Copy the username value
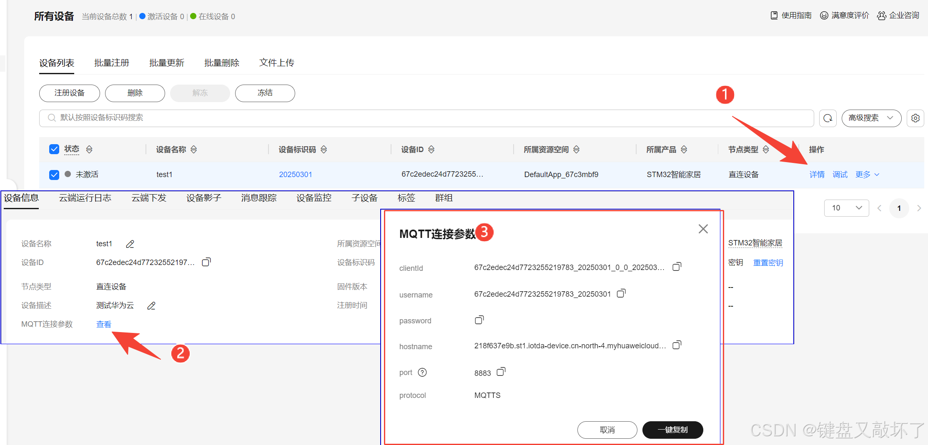The image size is (928, 445). (621, 293)
